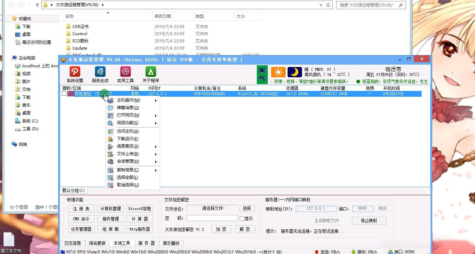Image resolution: width=475 pixels, height=254 pixels.
Task: Click the 注册表 button
Action: click(x=81, y=209)
